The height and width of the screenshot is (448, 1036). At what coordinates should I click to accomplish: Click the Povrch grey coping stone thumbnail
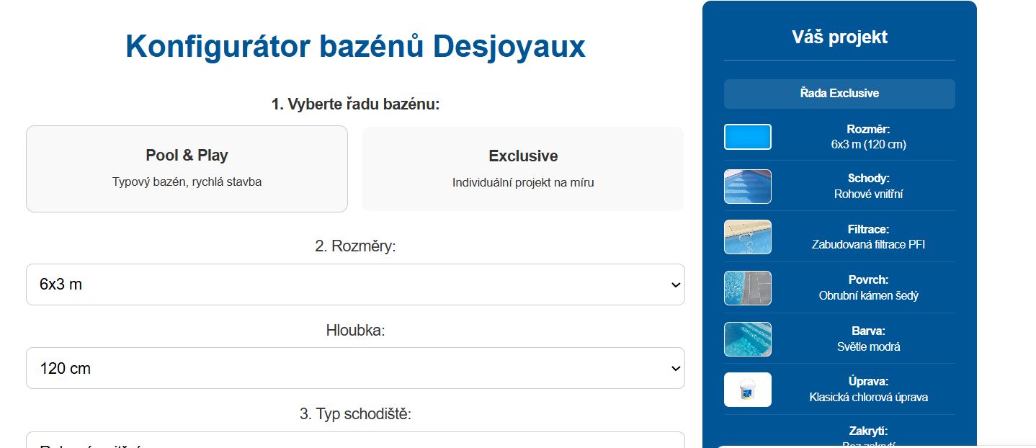coord(748,288)
